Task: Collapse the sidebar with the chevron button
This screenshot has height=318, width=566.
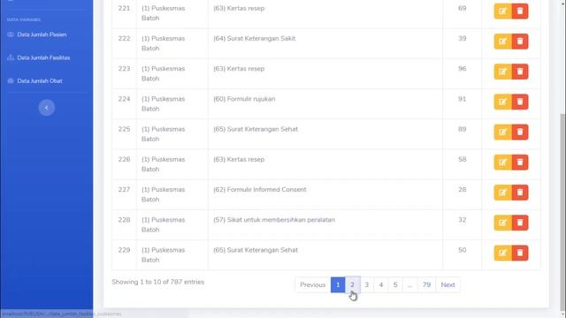Action: 47,108
